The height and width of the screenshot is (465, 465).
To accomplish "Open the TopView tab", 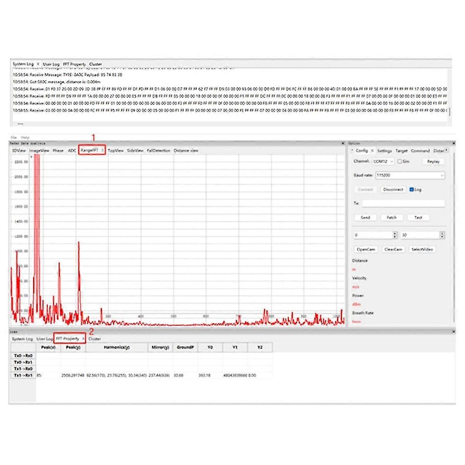I will point(115,151).
